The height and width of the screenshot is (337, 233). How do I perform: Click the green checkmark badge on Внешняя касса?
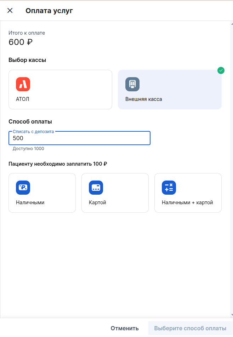(221, 70)
